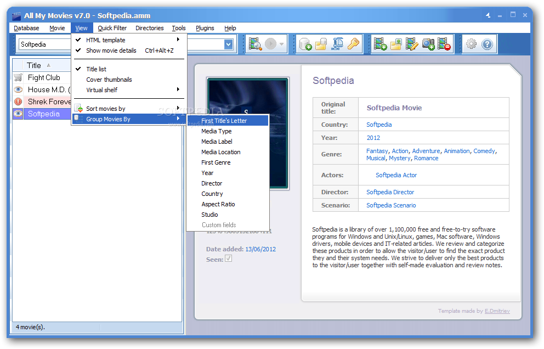
Task: Select the Fight Club movie row
Action: (42, 77)
